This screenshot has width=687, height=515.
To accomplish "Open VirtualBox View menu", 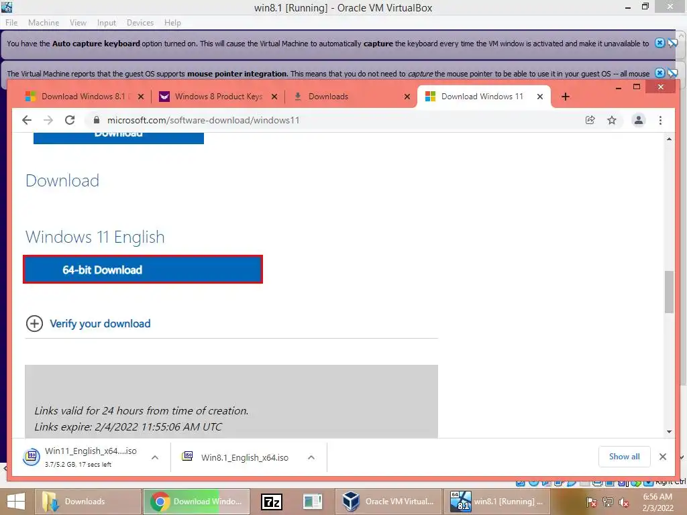I will coord(78,22).
